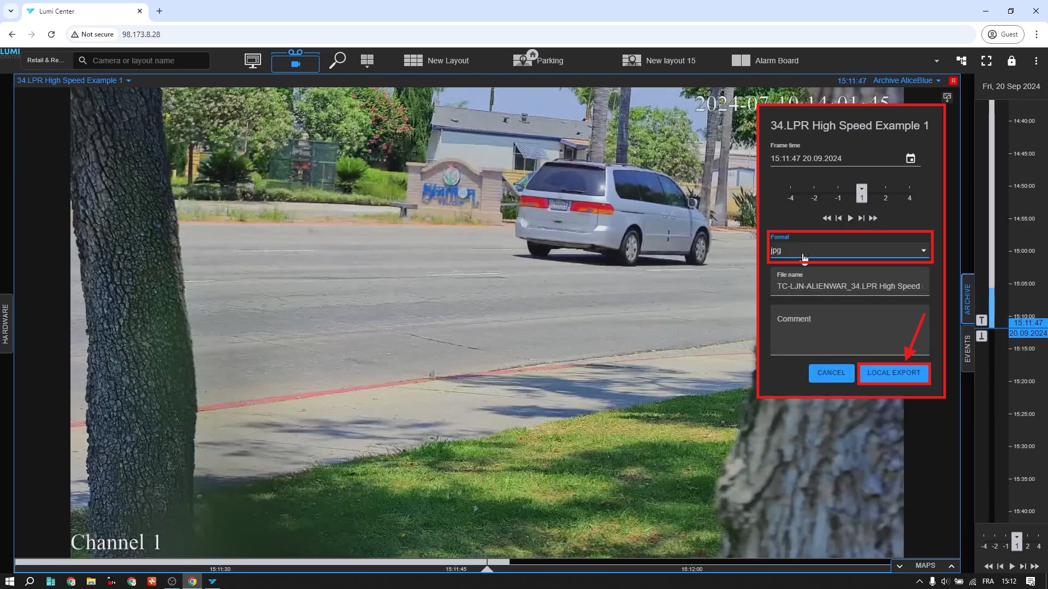Open the layout grid selector icon
Image resolution: width=1048 pixels, height=589 pixels.
[x=367, y=61]
